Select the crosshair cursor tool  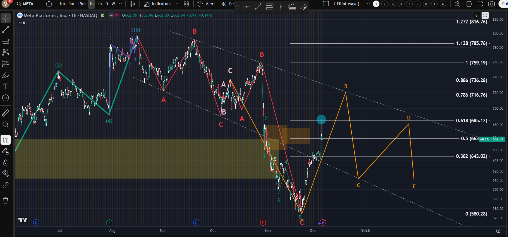(5, 18)
